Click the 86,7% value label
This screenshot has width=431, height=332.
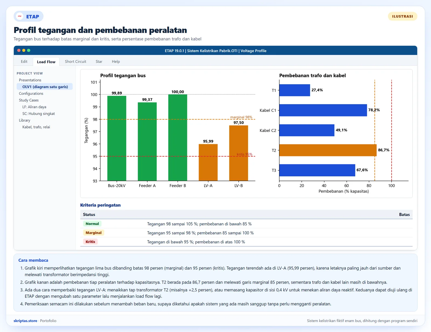pyautogui.click(x=384, y=150)
